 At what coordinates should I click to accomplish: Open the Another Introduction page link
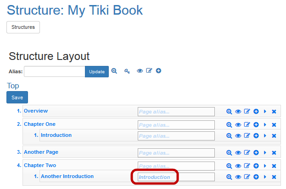click(x=67, y=176)
